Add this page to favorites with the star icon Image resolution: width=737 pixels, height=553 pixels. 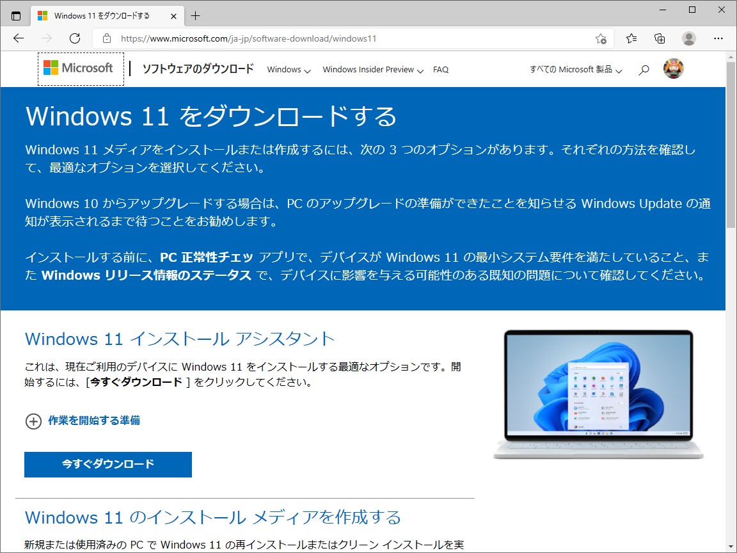[600, 38]
